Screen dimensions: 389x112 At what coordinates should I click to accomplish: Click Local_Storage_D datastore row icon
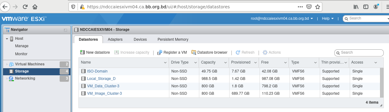click(83, 79)
